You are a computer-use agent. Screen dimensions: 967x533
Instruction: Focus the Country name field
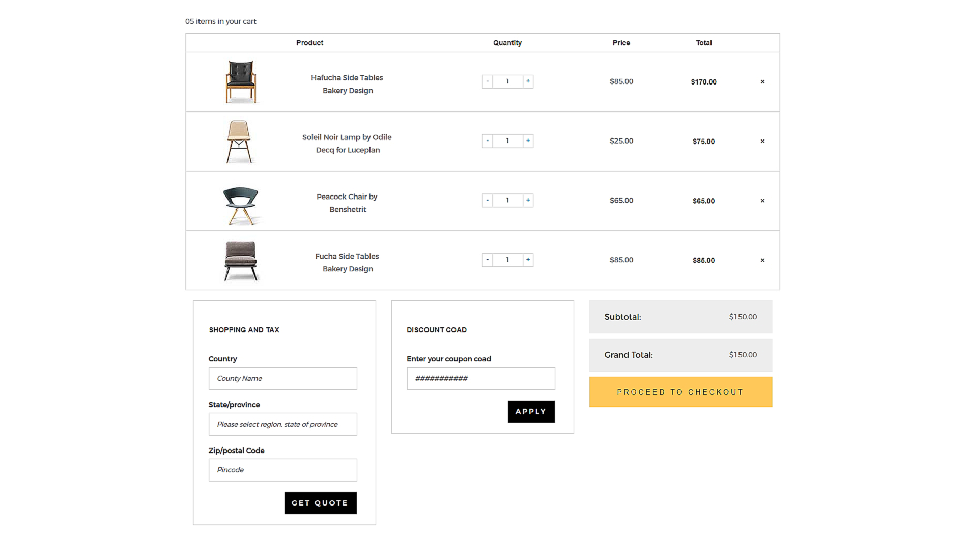click(282, 378)
